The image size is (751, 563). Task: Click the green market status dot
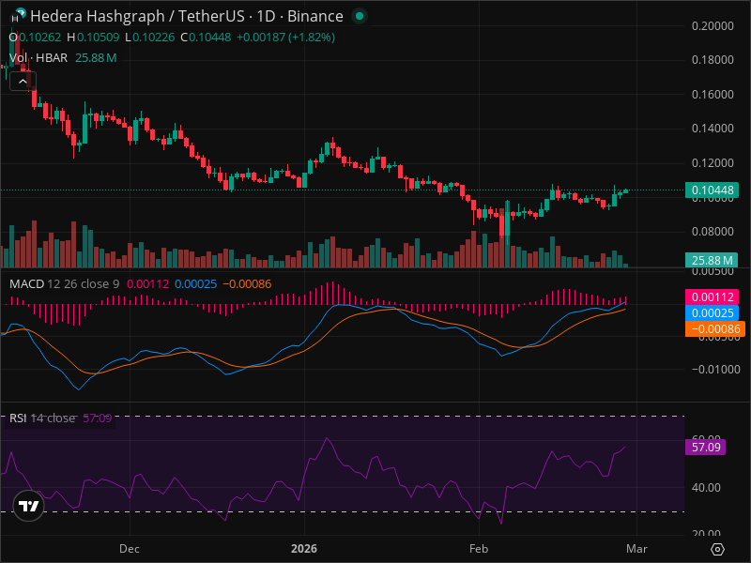(x=360, y=16)
